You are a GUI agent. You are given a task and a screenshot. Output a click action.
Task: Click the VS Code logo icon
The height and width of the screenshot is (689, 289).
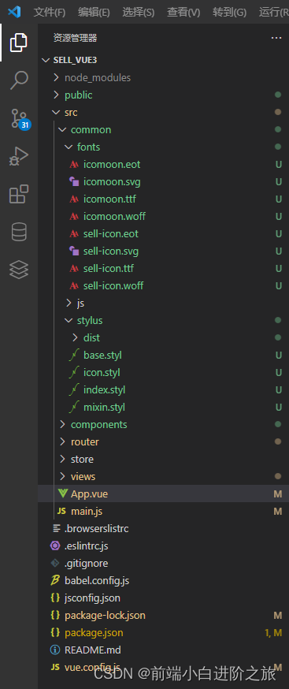[14, 11]
